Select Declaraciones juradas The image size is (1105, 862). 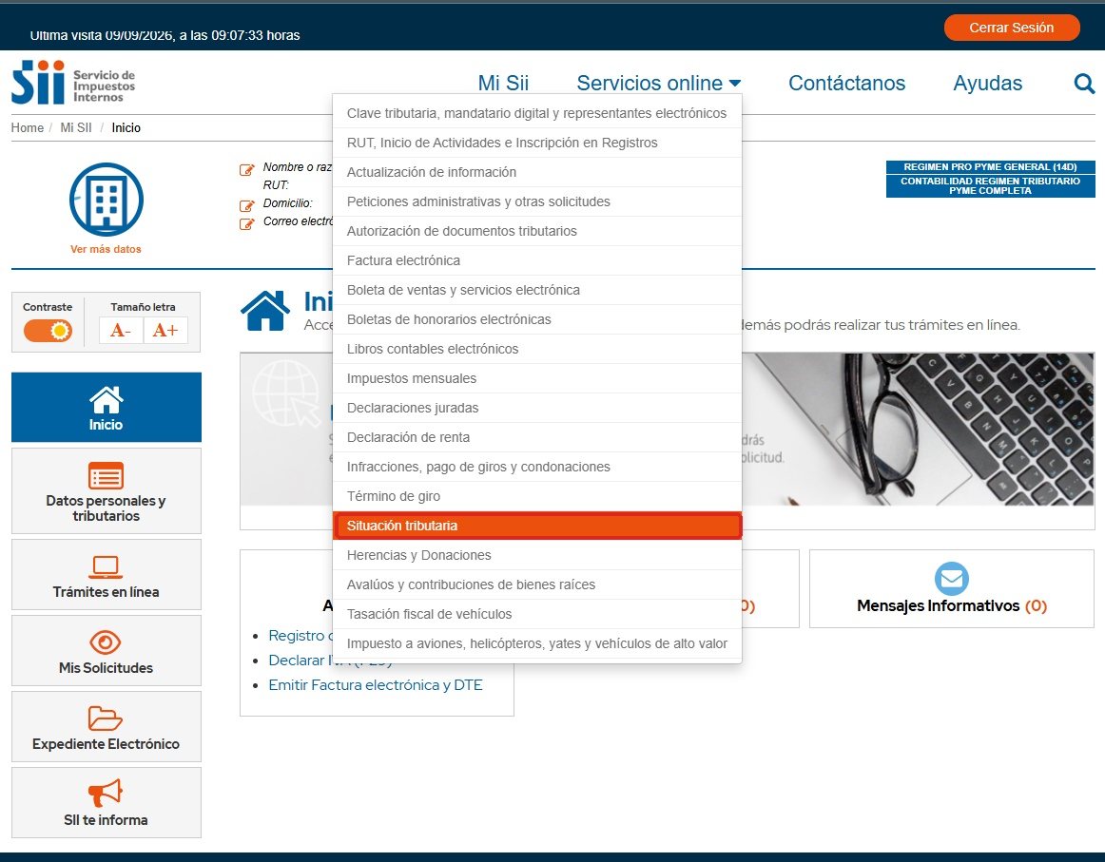coord(537,410)
